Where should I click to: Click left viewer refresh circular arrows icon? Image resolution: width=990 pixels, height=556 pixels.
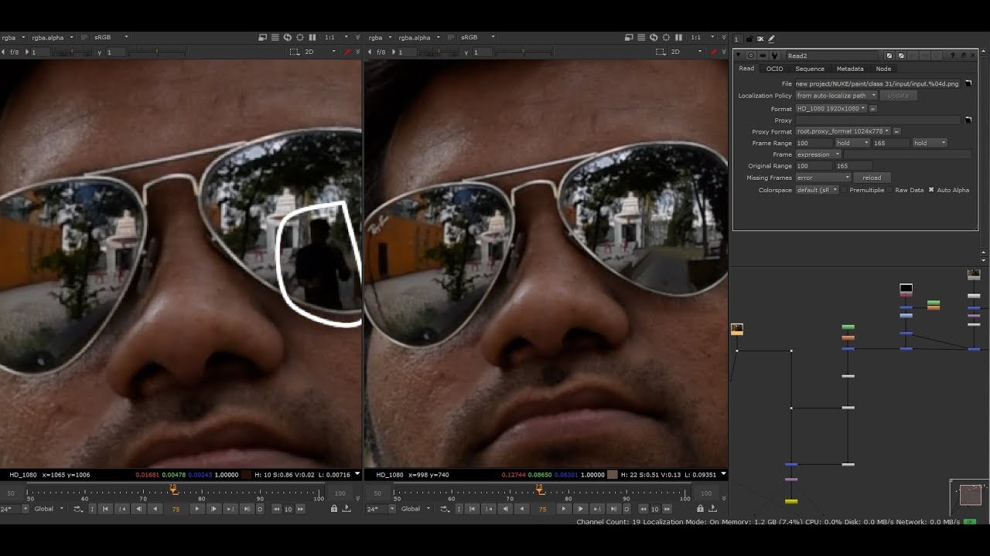(x=288, y=37)
